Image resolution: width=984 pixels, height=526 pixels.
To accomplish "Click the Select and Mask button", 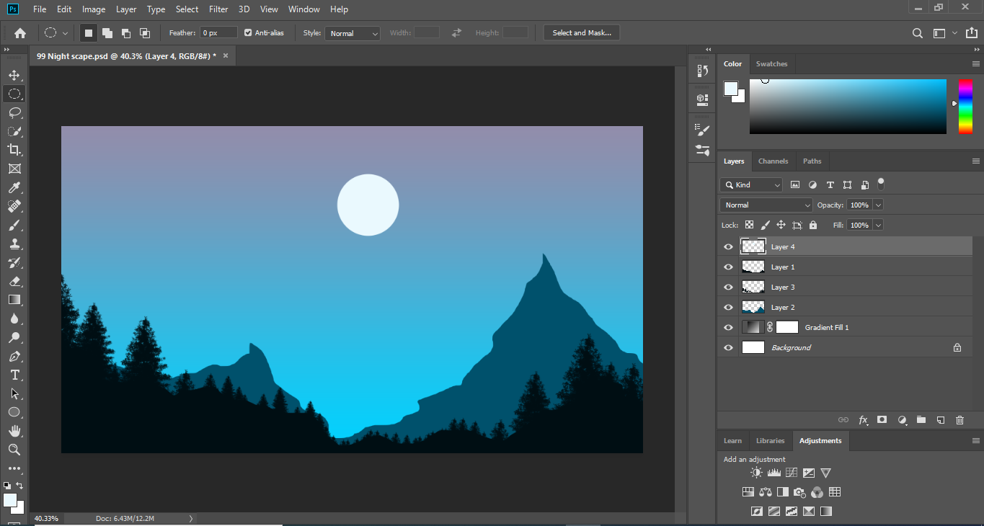I will pos(581,33).
